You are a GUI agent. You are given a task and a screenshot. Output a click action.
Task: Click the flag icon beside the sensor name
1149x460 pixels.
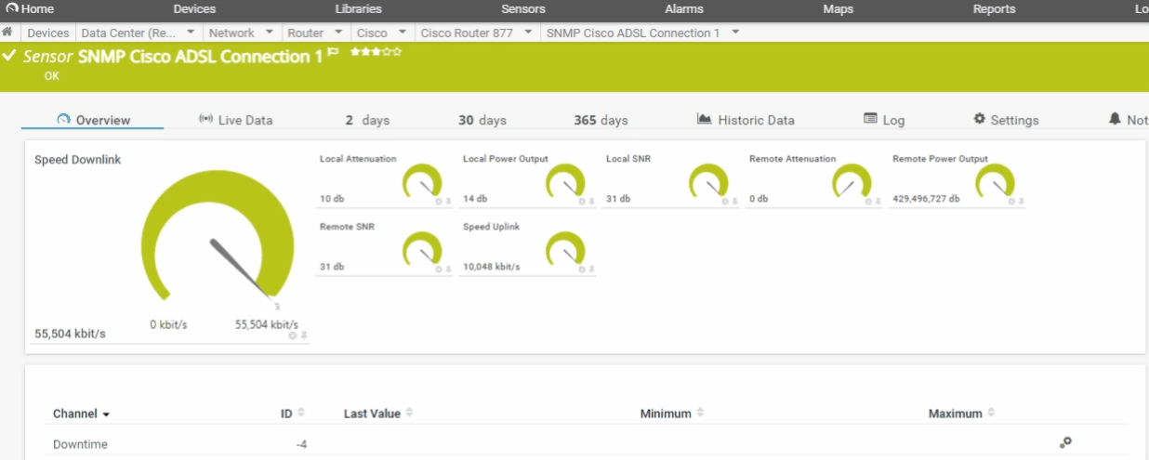point(333,54)
